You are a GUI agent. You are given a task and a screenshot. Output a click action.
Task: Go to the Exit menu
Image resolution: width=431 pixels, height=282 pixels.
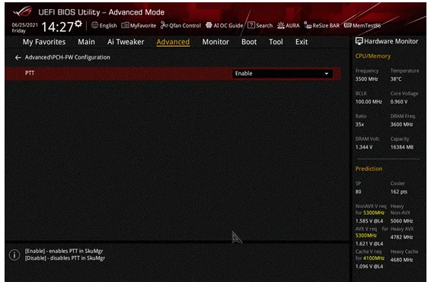tap(302, 42)
